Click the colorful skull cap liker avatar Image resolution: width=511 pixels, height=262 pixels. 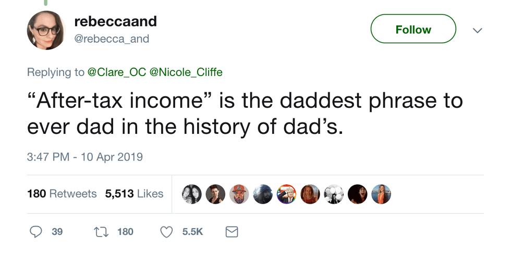click(239, 194)
